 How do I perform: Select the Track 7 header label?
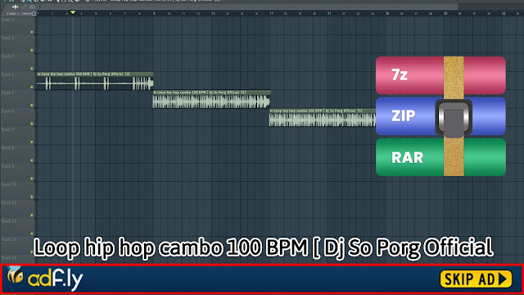click(x=7, y=129)
